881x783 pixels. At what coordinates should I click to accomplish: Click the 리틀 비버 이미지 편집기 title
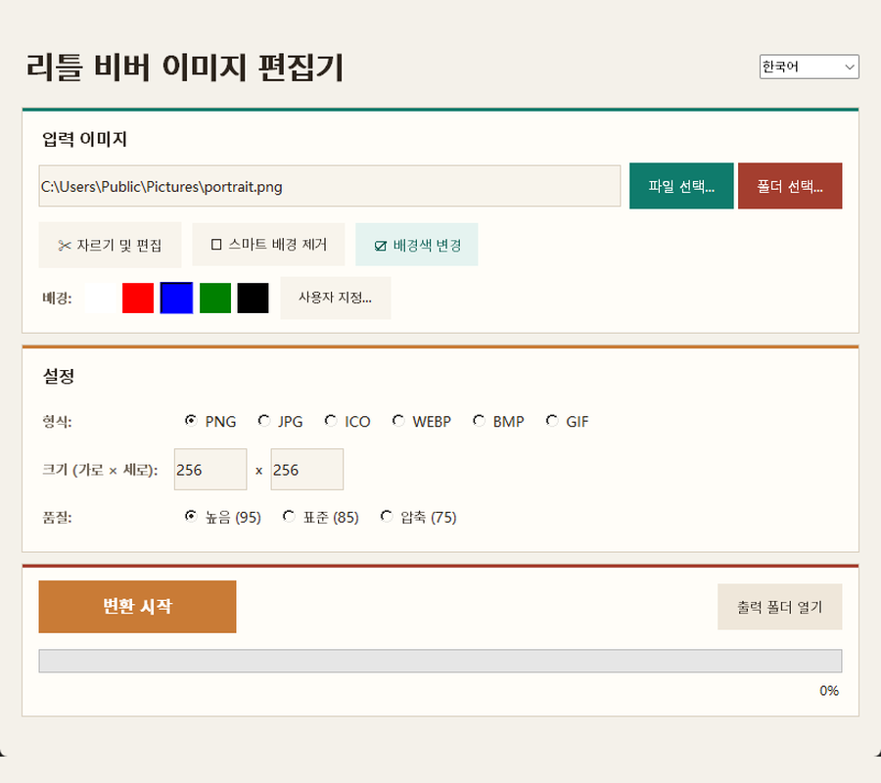[184, 68]
